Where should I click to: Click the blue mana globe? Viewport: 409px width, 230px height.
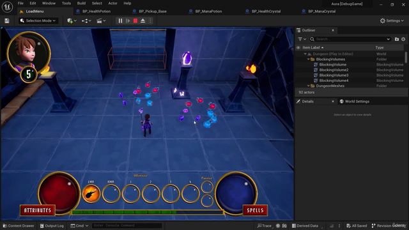(x=236, y=193)
